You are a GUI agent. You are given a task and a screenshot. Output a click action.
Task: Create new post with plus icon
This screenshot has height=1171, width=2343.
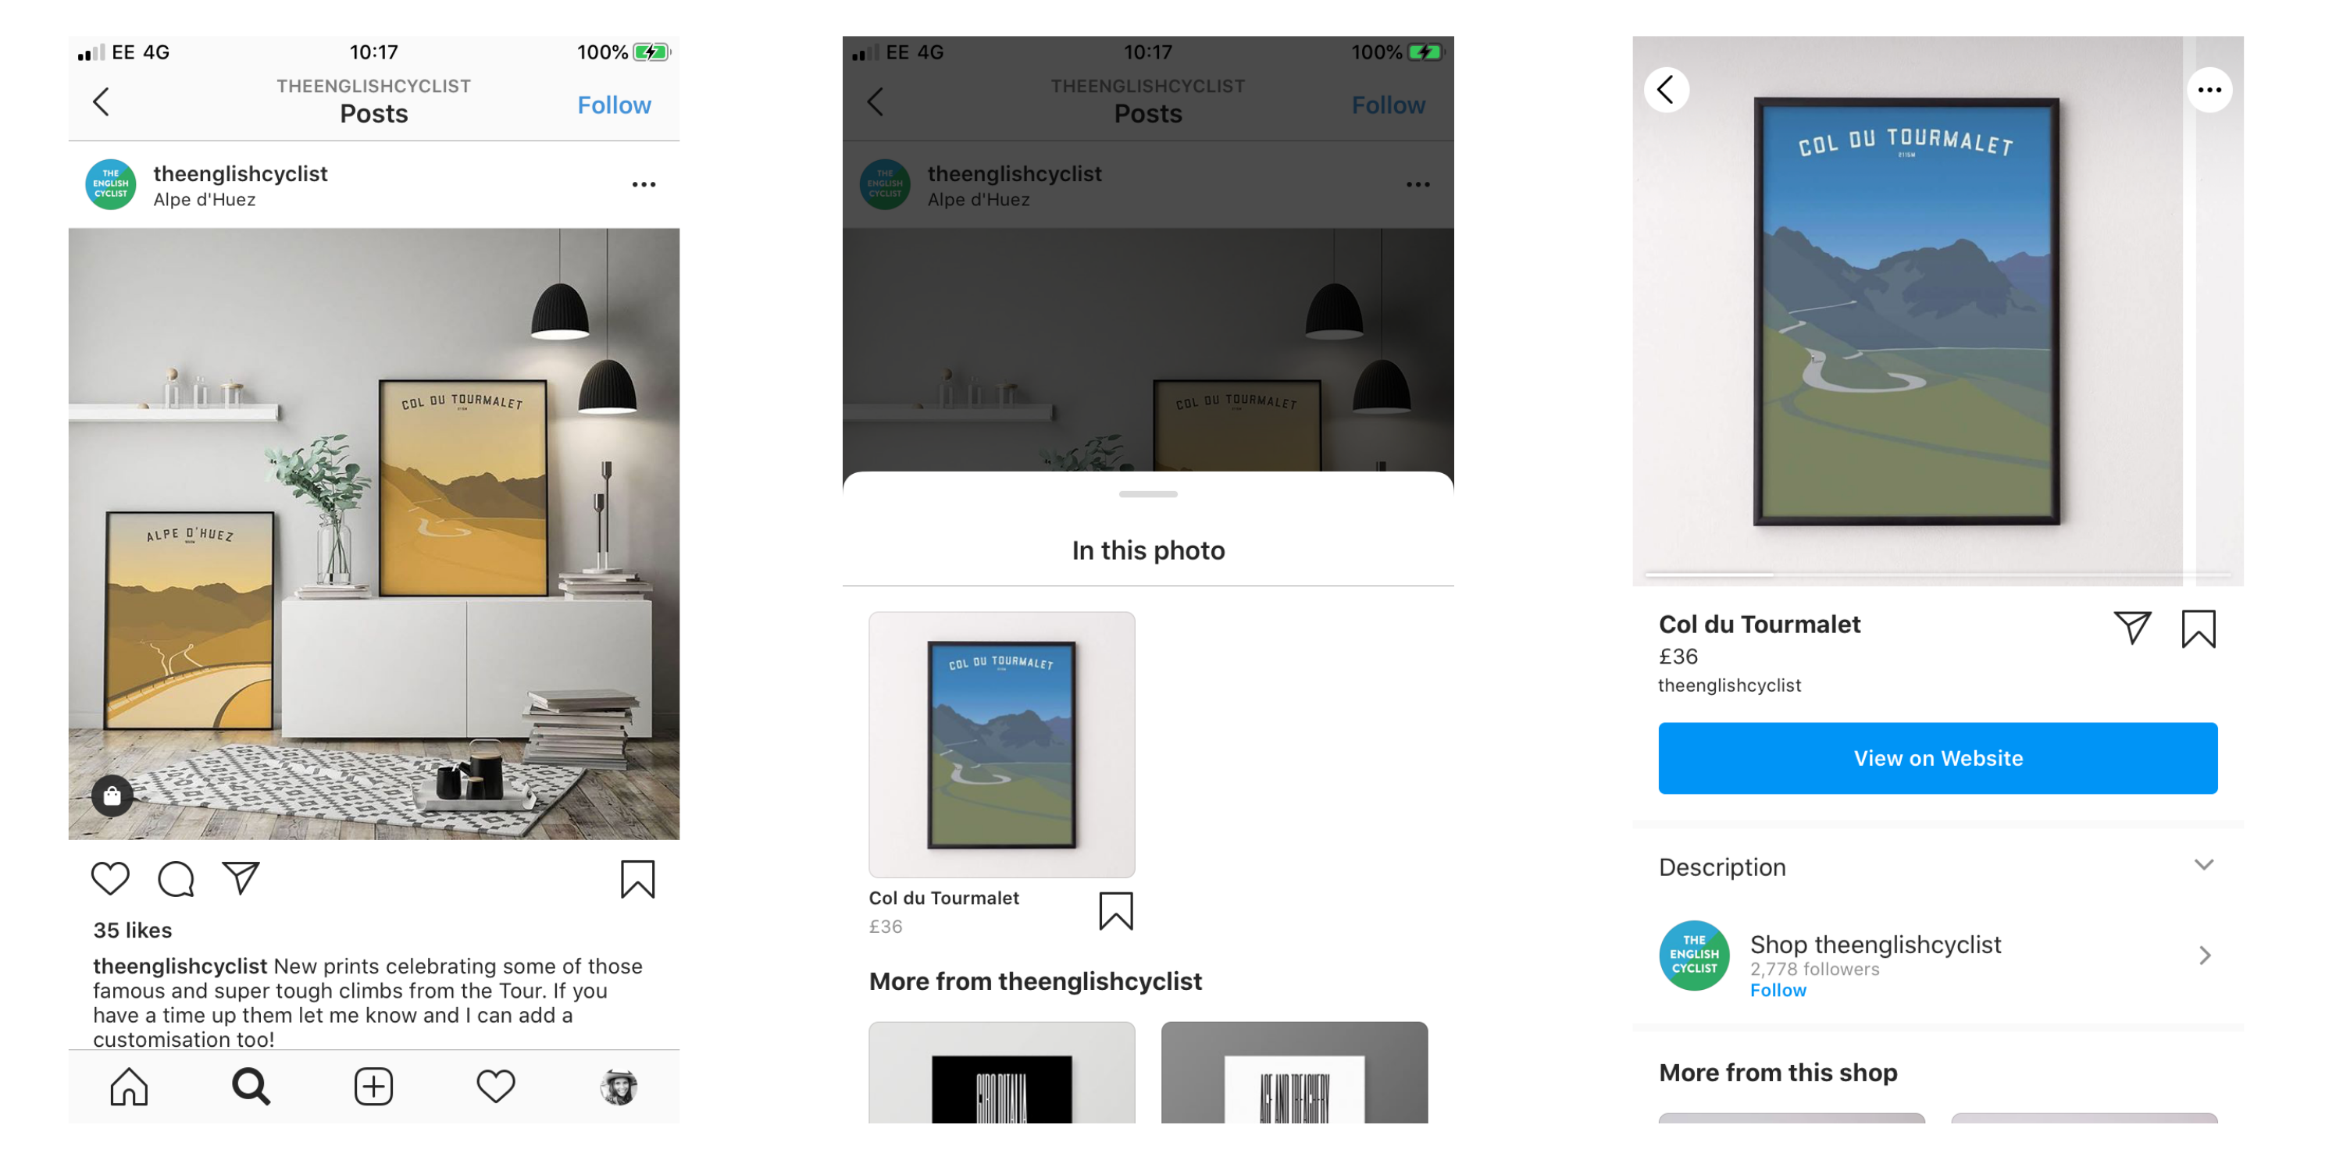[373, 1087]
